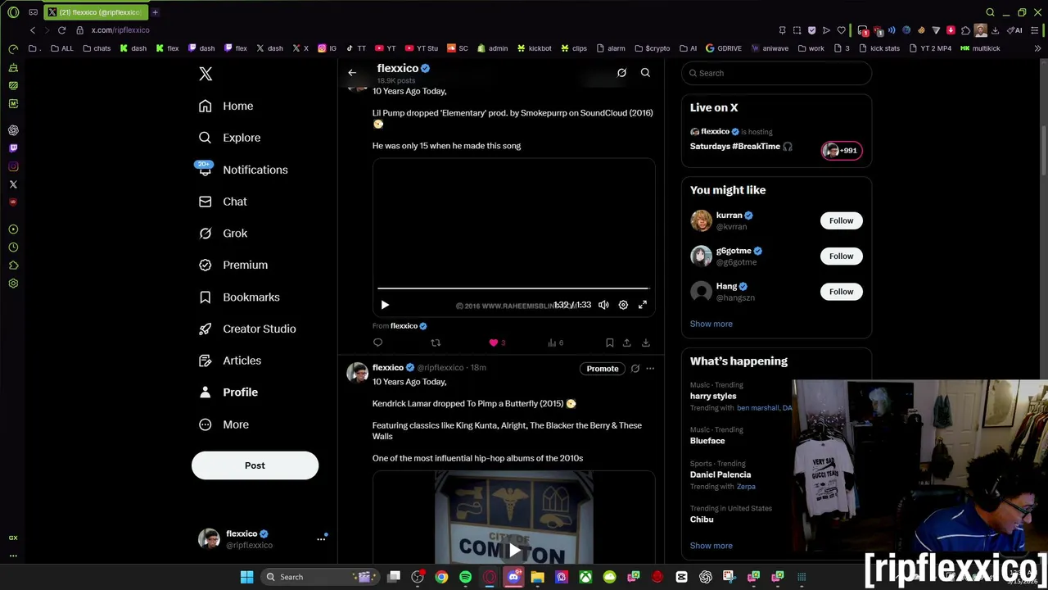Open the GDRIVE bookmark

(723, 48)
